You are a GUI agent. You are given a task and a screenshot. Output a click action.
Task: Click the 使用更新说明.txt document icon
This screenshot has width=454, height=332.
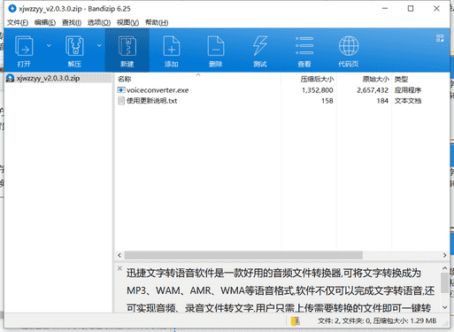tap(121, 101)
